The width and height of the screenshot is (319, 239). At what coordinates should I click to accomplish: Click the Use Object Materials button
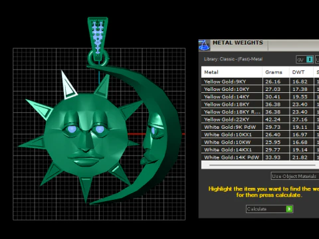click(x=295, y=176)
